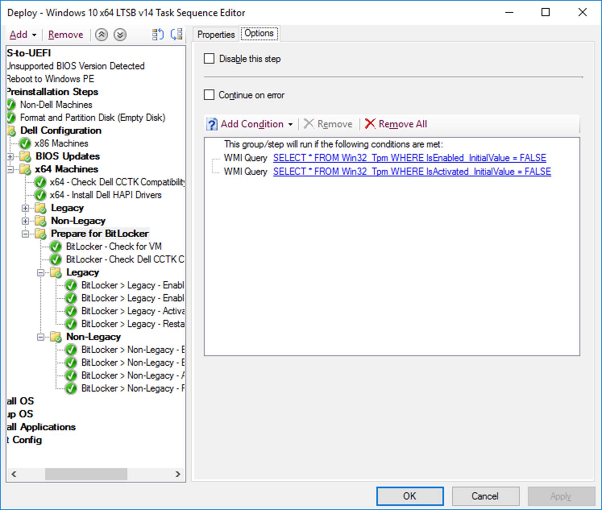This screenshot has height=510, width=602.
Task: Click the check icon for Non-Dell Machines
Action: tap(11, 105)
